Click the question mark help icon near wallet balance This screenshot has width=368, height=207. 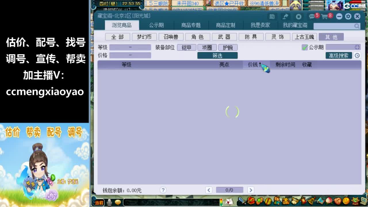click(163, 190)
